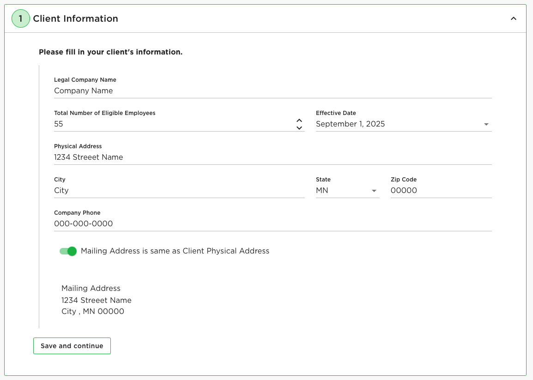The image size is (533, 380).
Task: Click the City input field
Action: (179, 191)
